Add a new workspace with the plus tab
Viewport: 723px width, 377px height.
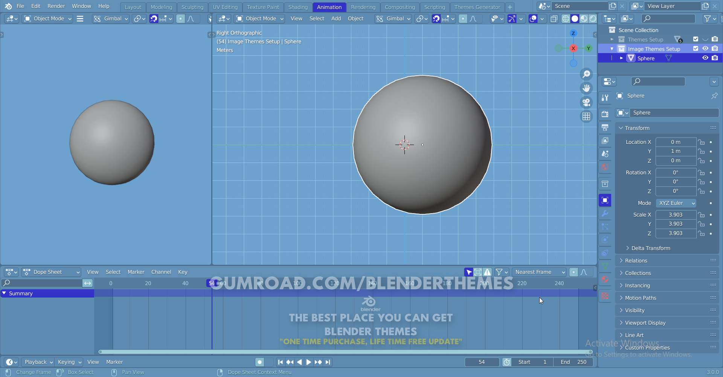510,7
